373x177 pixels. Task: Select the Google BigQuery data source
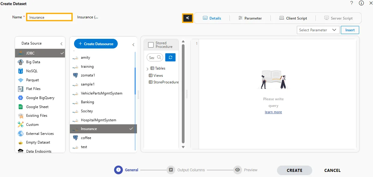[40, 98]
